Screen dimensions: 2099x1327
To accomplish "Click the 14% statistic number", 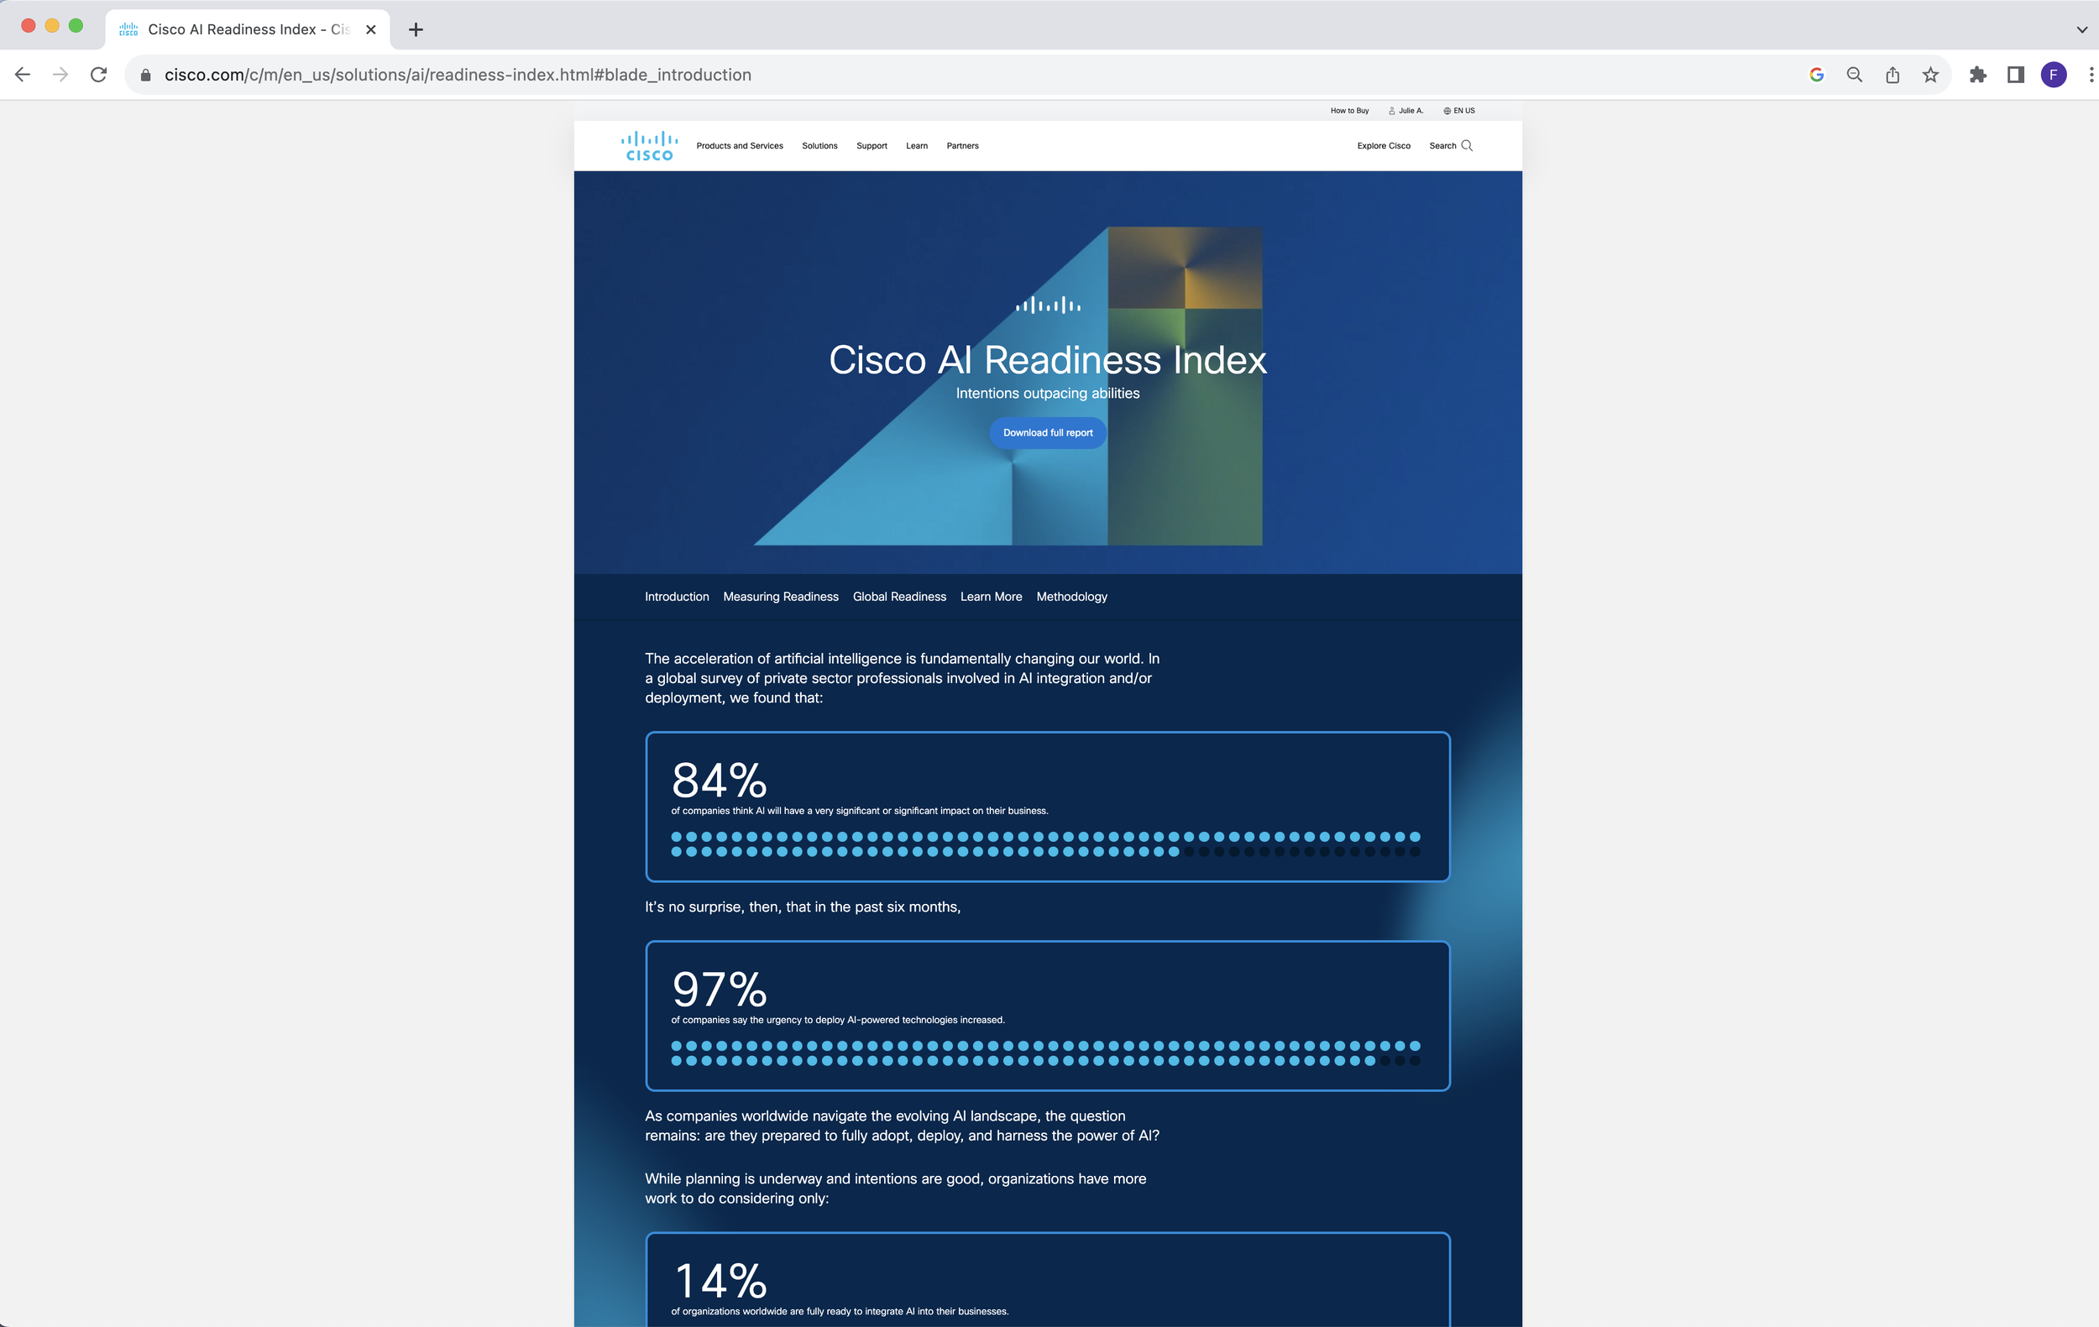I will [721, 1281].
